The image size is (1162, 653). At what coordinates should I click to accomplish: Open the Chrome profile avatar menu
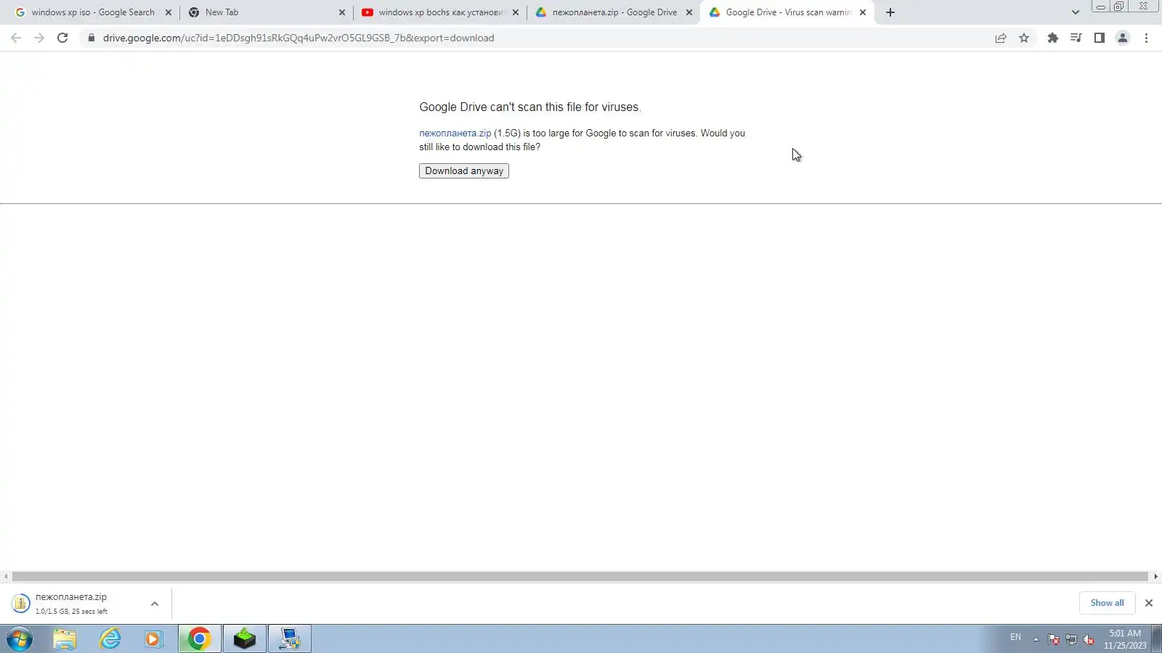(1123, 38)
